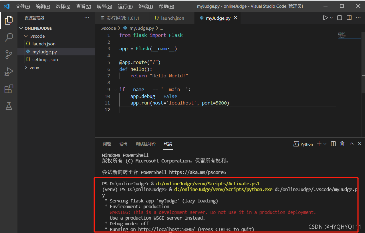The image size is (365, 233).
Task: Split the editor using the split editor icon
Action: point(349,17)
